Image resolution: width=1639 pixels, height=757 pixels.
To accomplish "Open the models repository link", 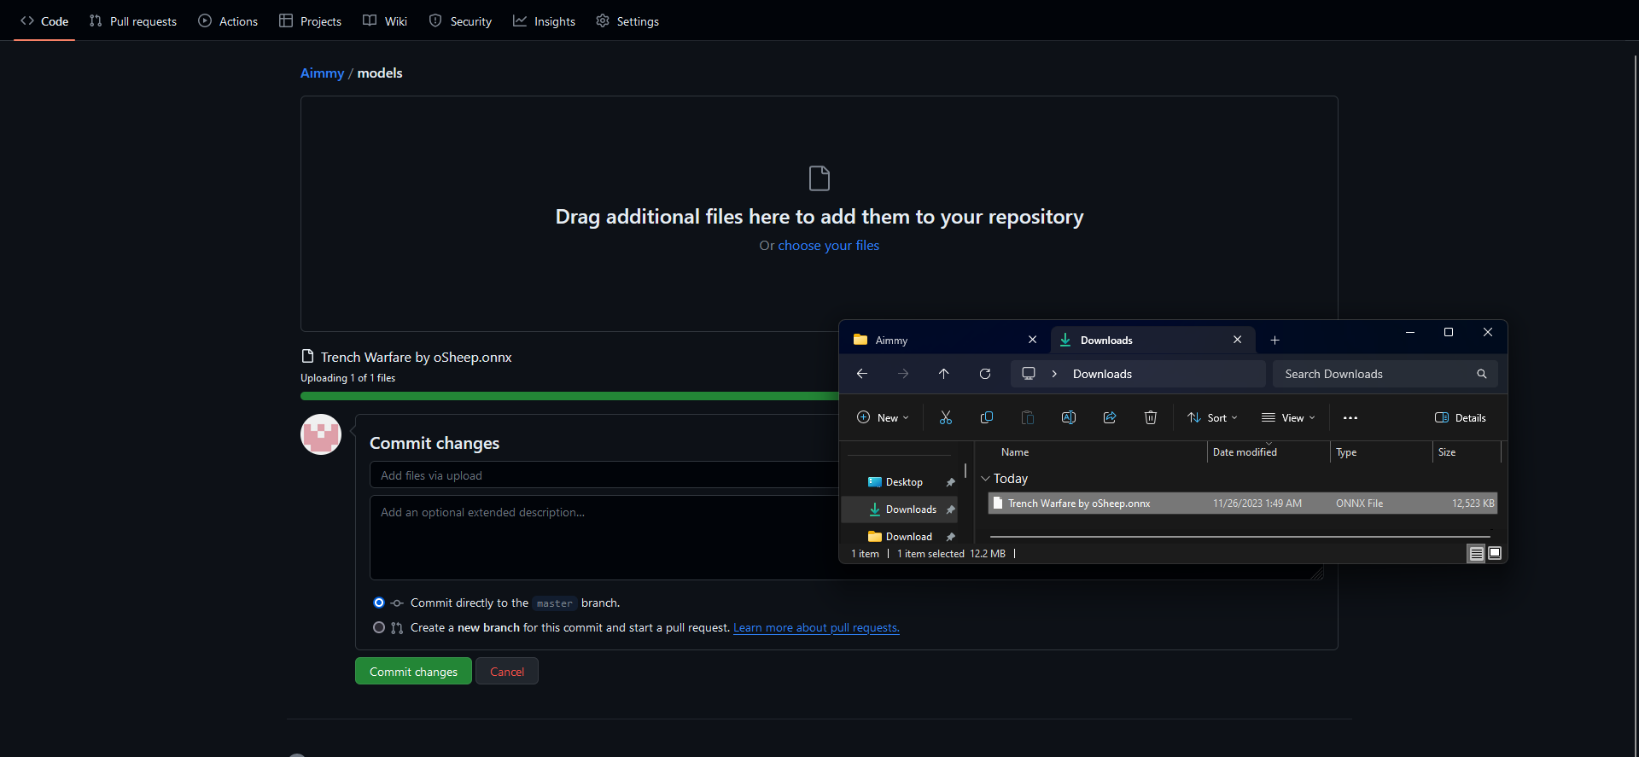I will 380,73.
